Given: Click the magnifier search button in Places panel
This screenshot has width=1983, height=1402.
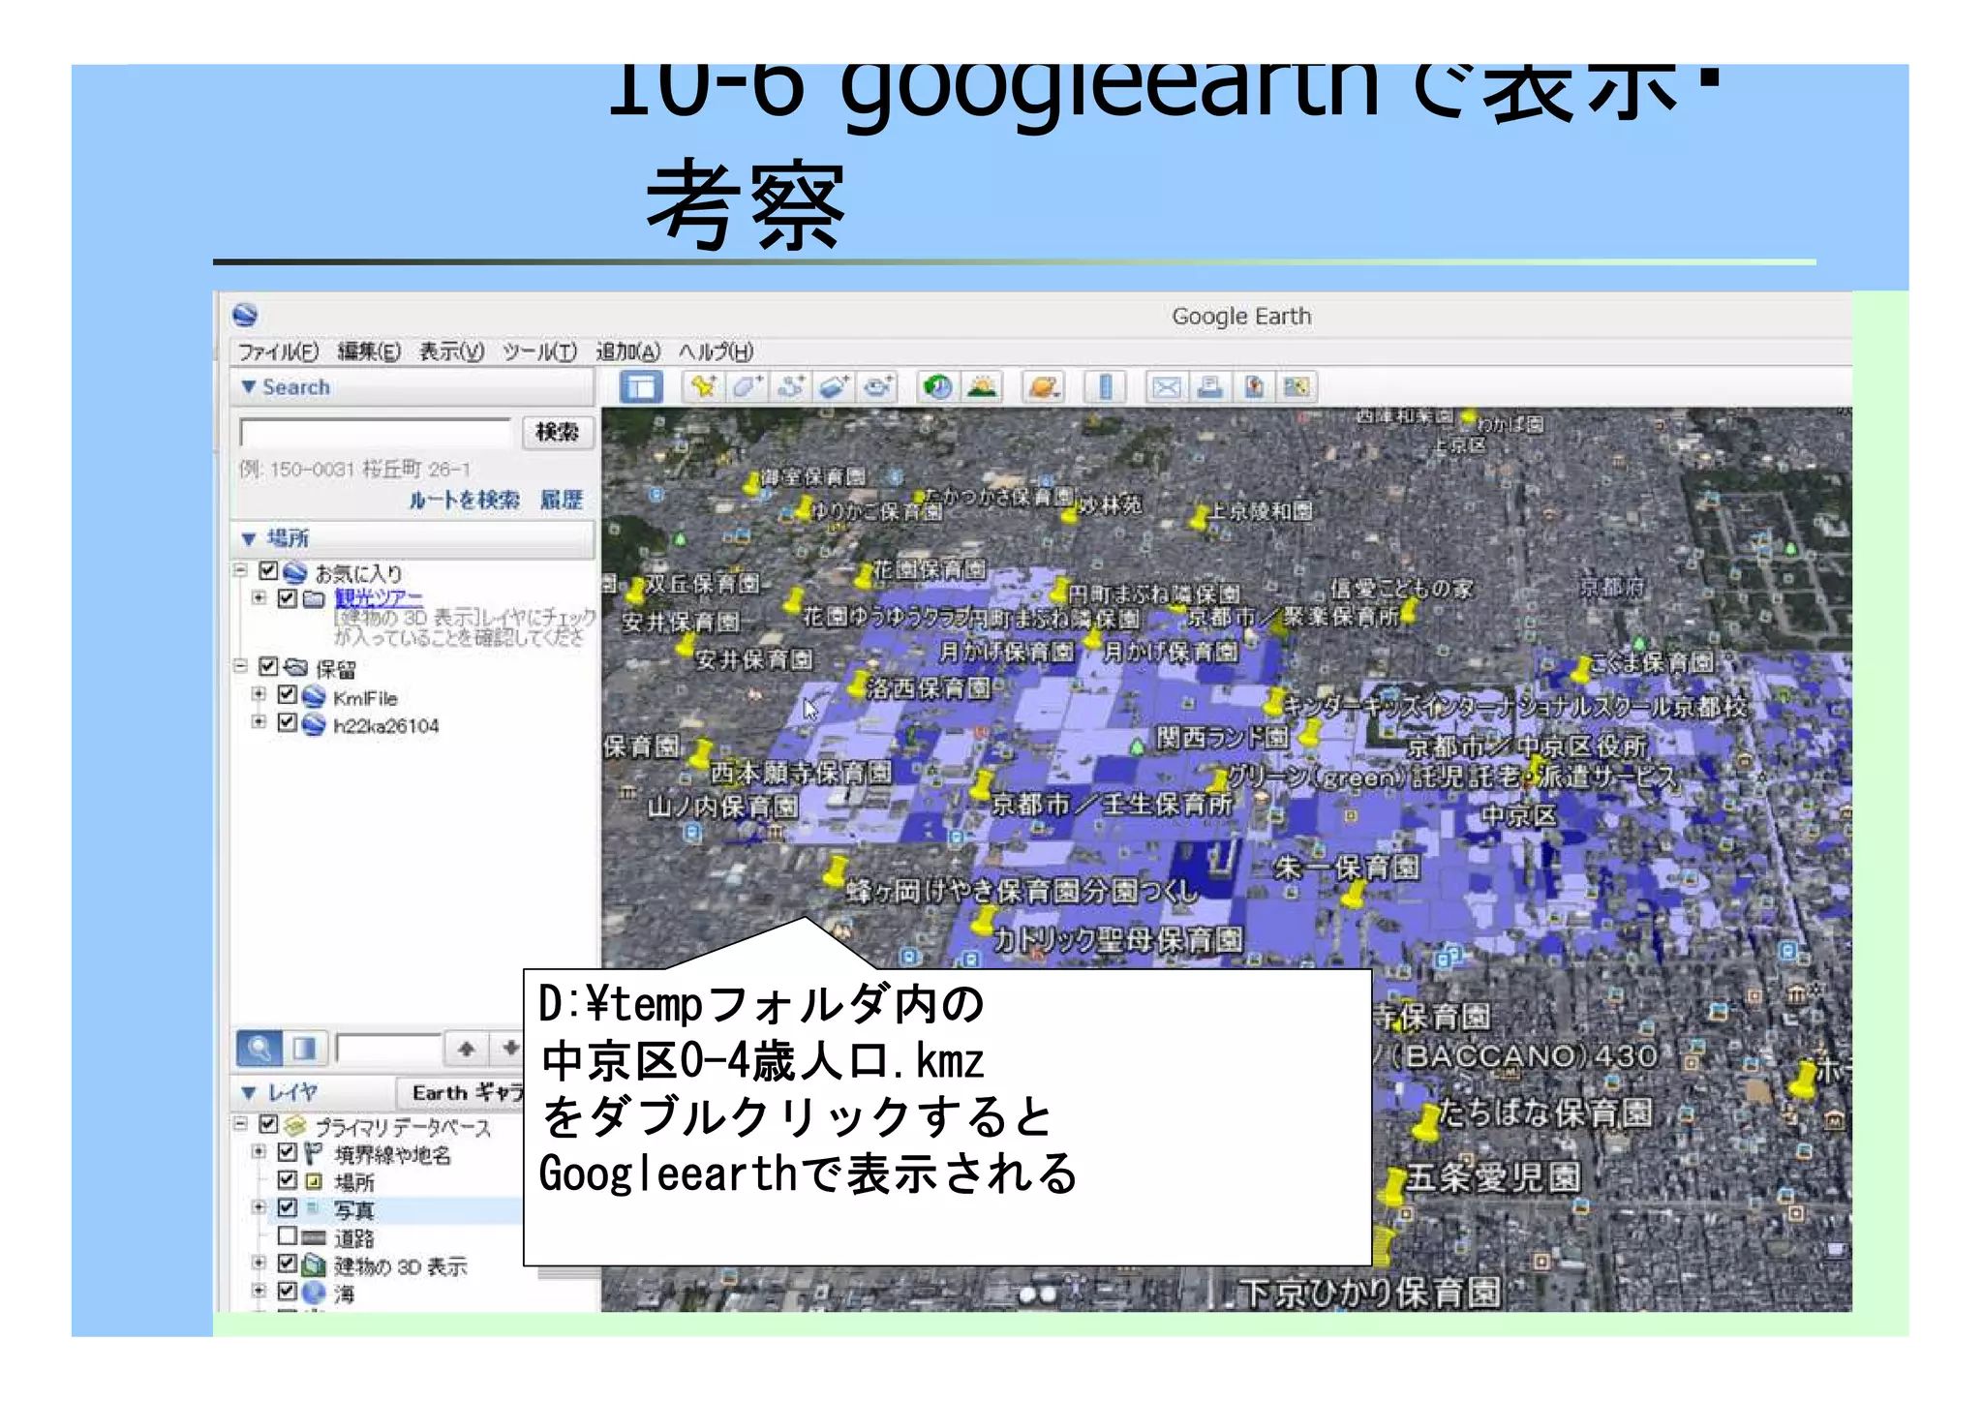Looking at the screenshot, I should (259, 1048).
